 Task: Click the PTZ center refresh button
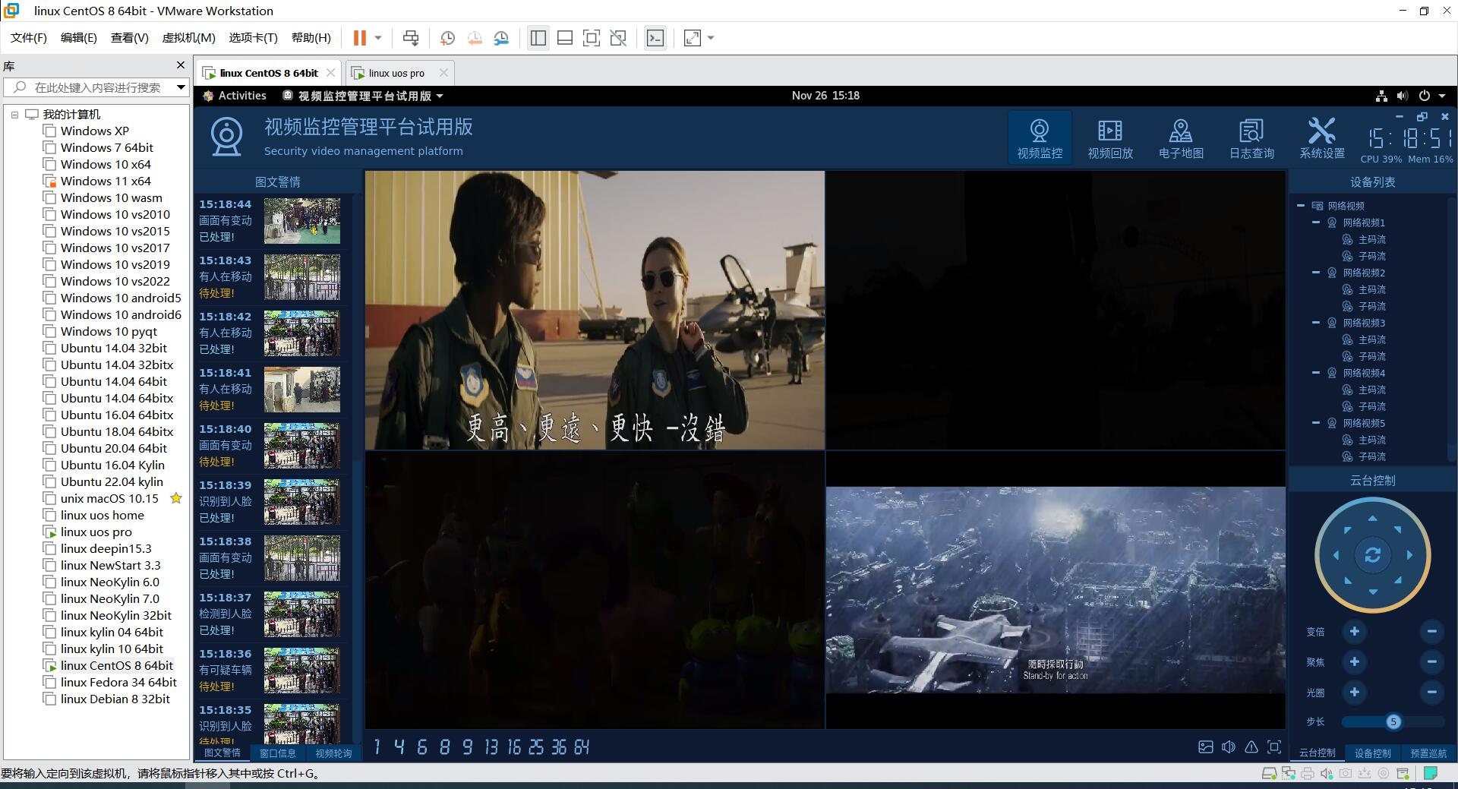(1372, 555)
